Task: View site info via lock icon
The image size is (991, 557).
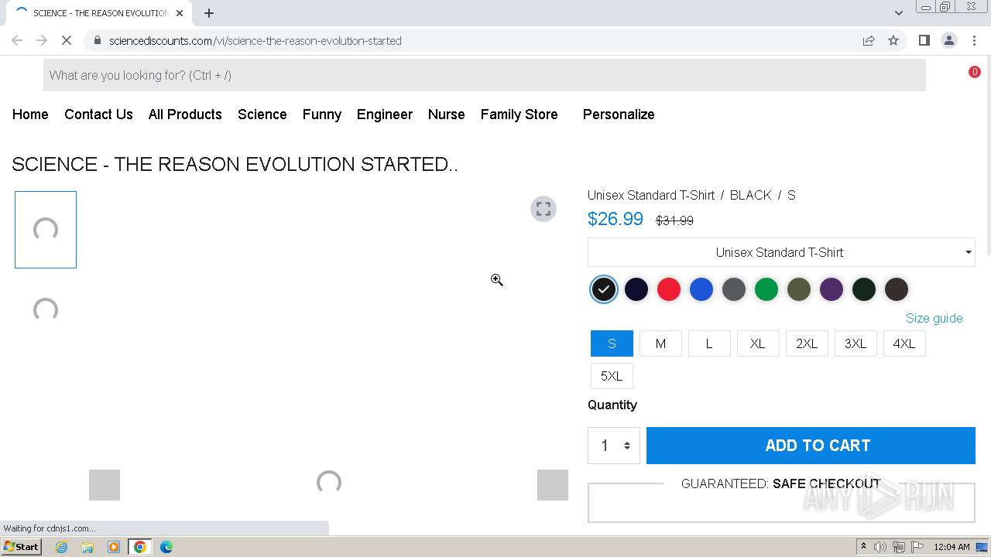Action: pos(97,40)
